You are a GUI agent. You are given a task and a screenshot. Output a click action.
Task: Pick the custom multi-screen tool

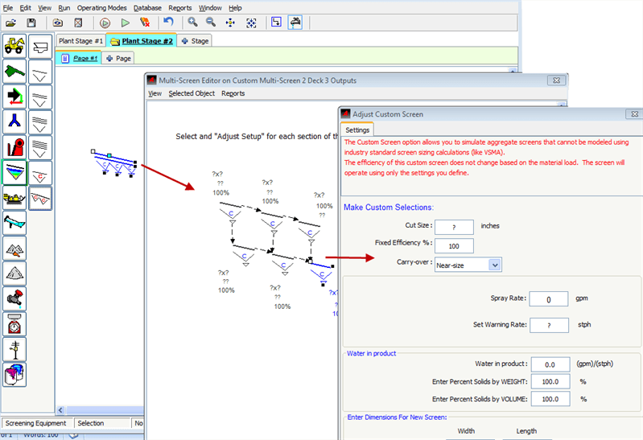tap(40, 198)
